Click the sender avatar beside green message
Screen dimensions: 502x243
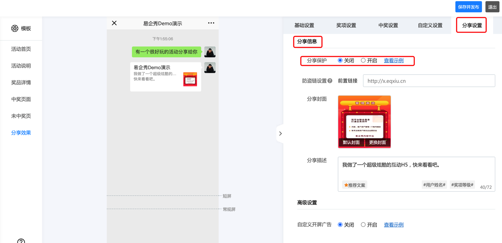point(210,52)
